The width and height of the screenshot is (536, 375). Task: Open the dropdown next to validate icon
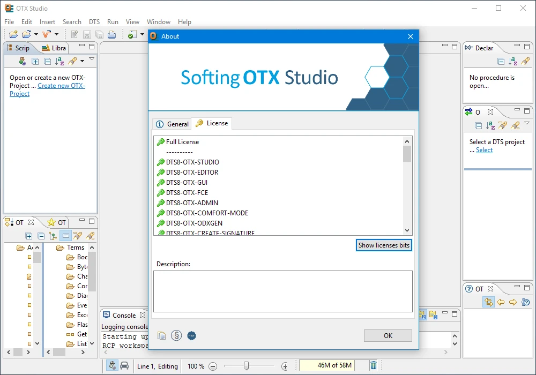pyautogui.click(x=56, y=34)
